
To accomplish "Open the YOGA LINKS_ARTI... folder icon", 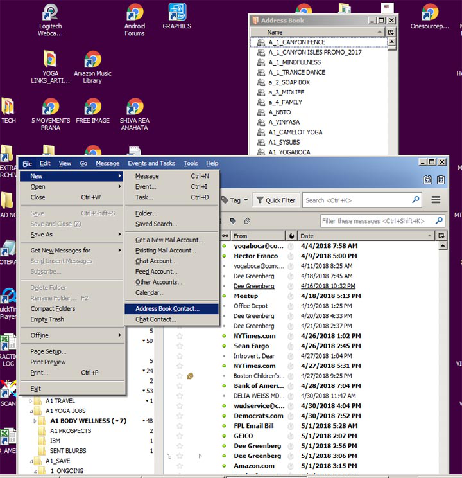I will point(50,67).
